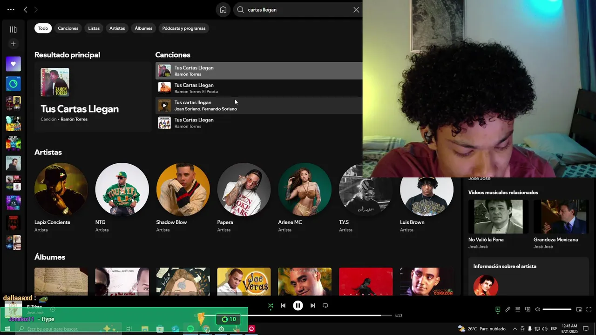The image size is (596, 335).
Task: Open the playback queue icon
Action: click(x=518, y=309)
